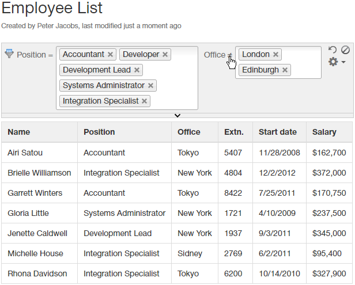The image size is (355, 285).
Task: Remove the Developer filter tag
Action: click(x=165, y=55)
